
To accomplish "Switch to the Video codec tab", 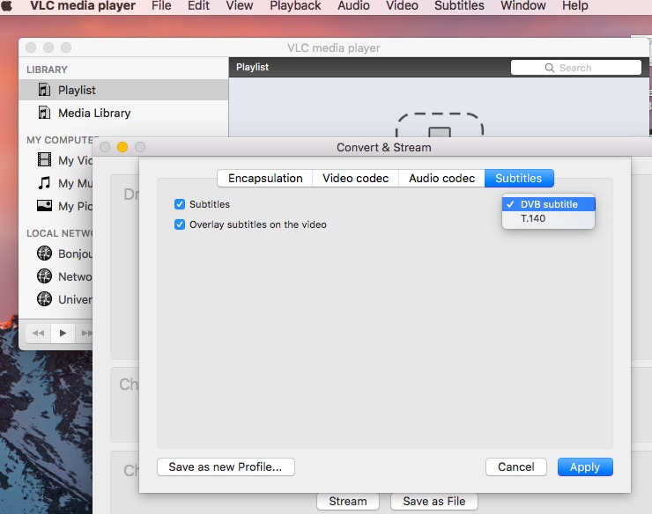I will point(356,179).
